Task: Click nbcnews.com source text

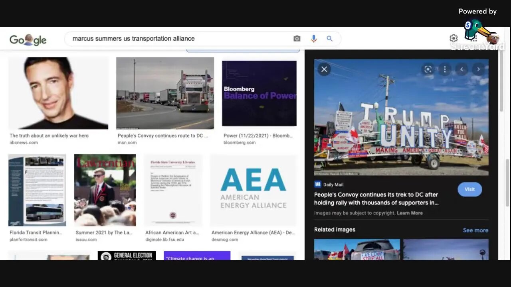Action: pos(24,143)
